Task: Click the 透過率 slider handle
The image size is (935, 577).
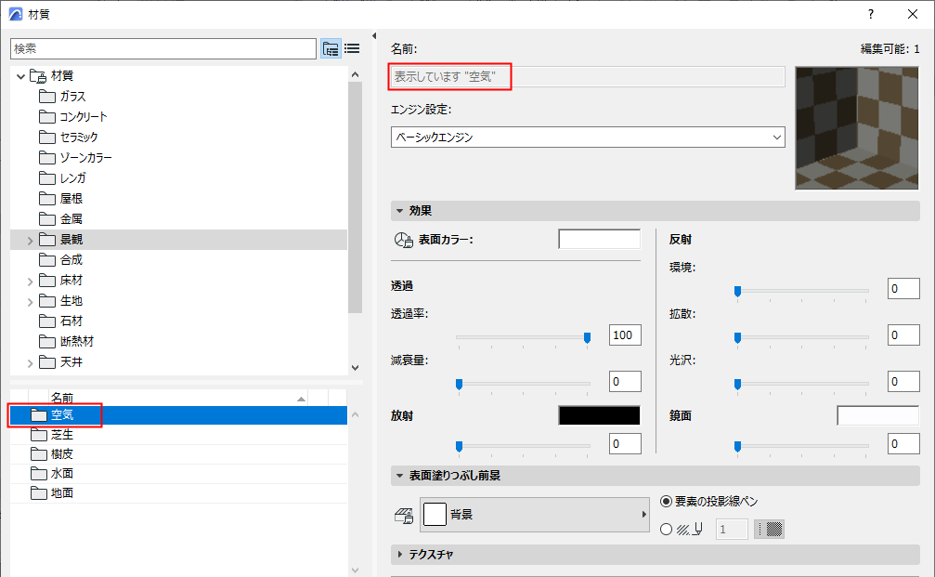Action: click(588, 338)
